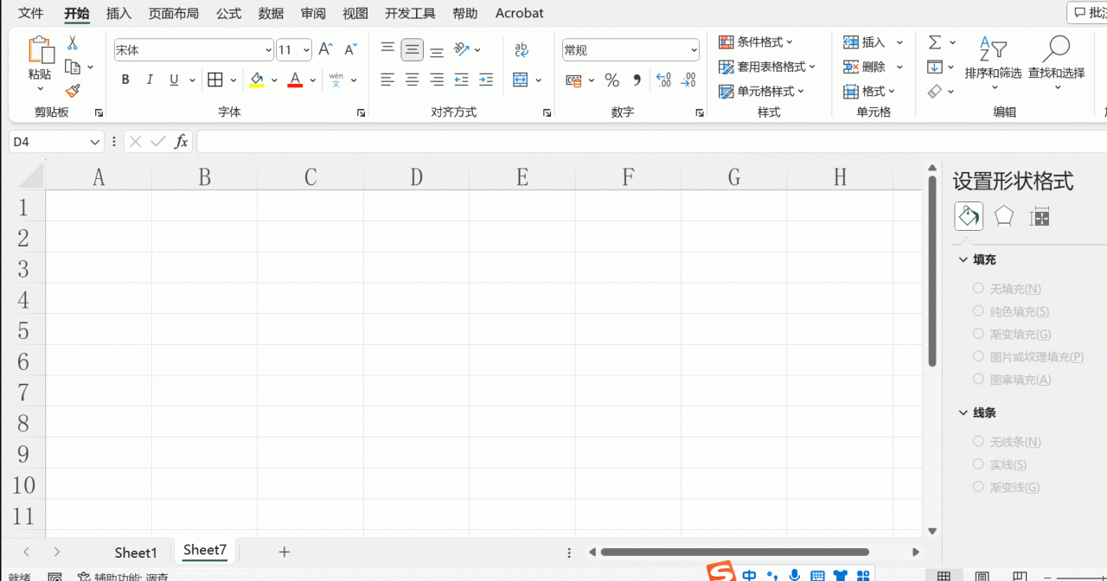
Task: Click the Wrap Text icon
Action: pos(522,50)
